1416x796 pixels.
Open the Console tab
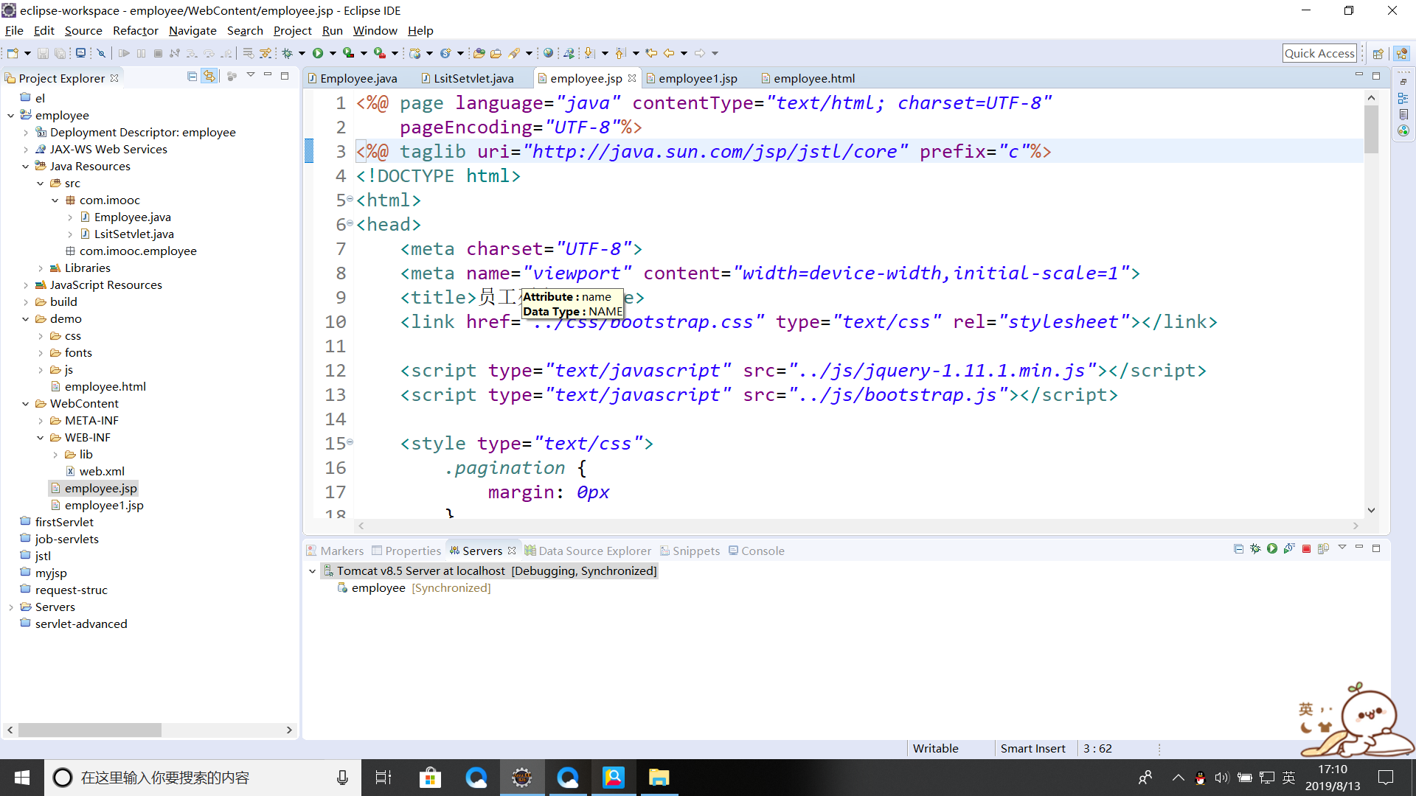tap(762, 551)
